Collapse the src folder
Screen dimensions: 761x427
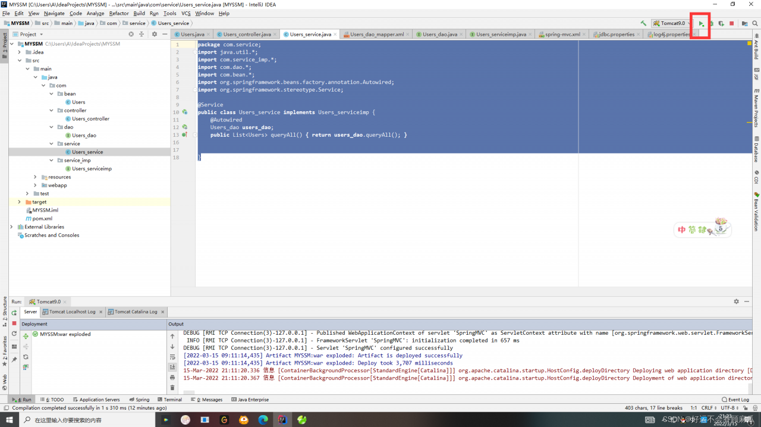click(x=20, y=61)
